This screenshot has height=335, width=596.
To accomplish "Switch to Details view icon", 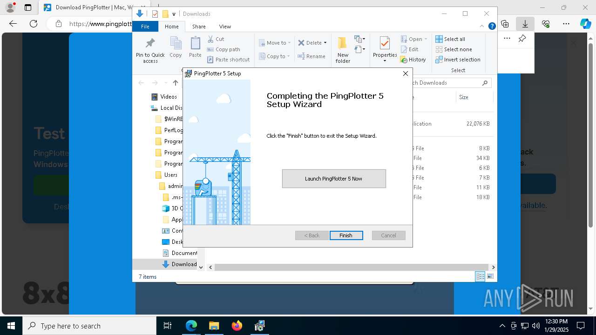I will (x=480, y=276).
